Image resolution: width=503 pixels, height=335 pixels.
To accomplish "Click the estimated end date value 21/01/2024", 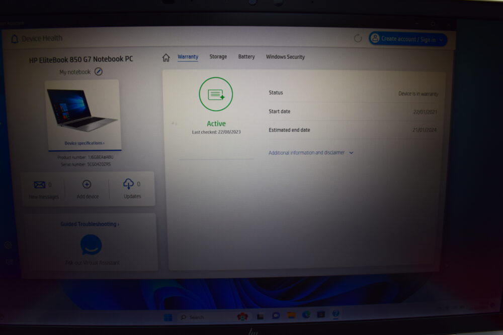I will click(x=425, y=130).
